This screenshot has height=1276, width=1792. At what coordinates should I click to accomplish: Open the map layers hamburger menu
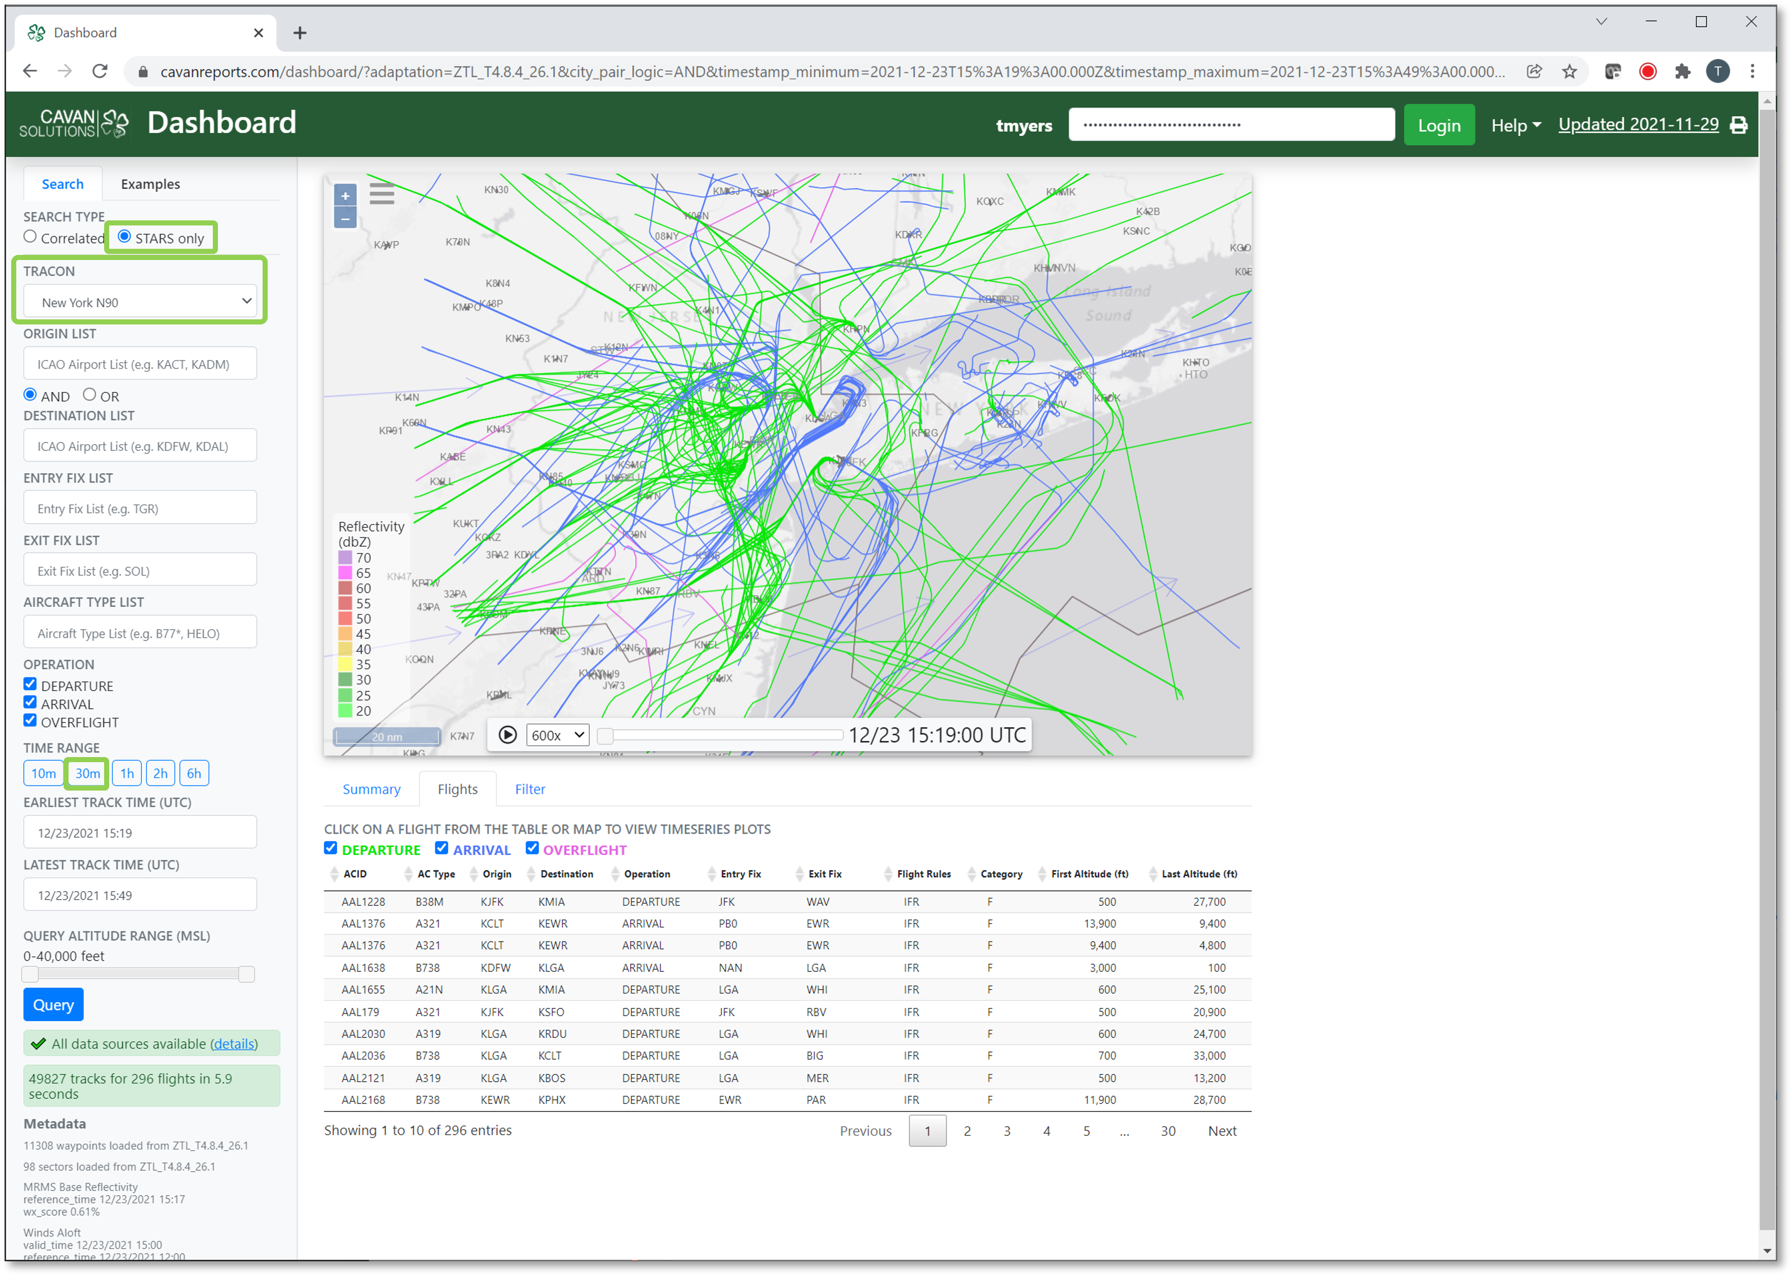[x=382, y=193]
